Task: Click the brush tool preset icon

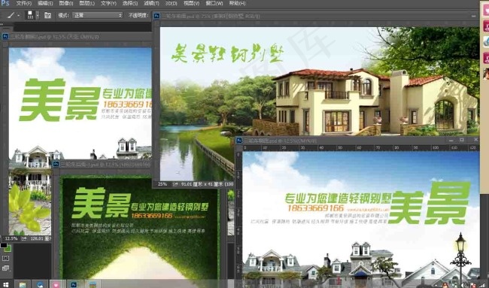Action: 11,15
